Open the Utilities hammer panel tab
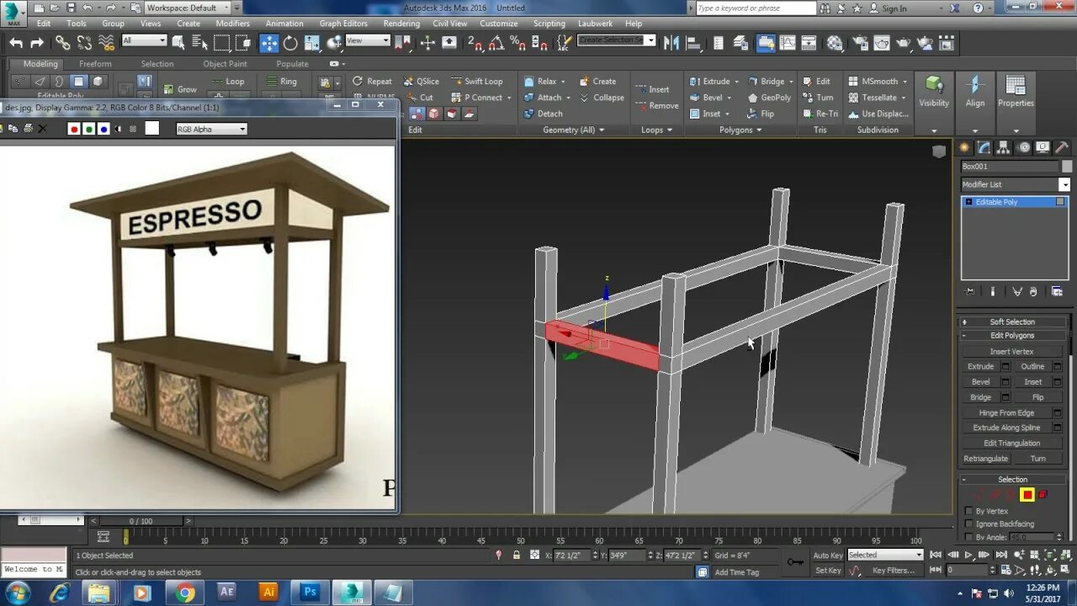The width and height of the screenshot is (1077, 606). click(1062, 147)
